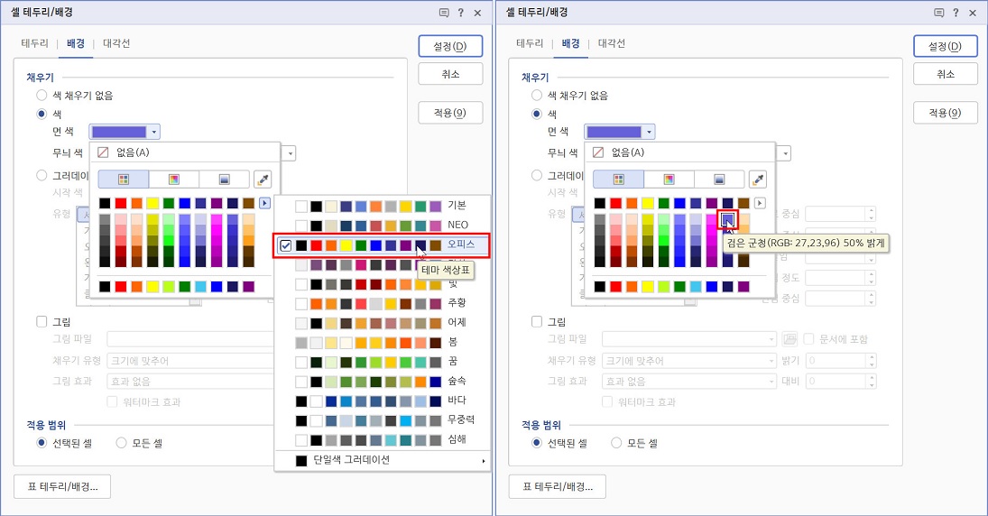Open 면 색 color dropdown in left dialog
Viewport: 988px width, 516px height.
pyautogui.click(x=125, y=132)
